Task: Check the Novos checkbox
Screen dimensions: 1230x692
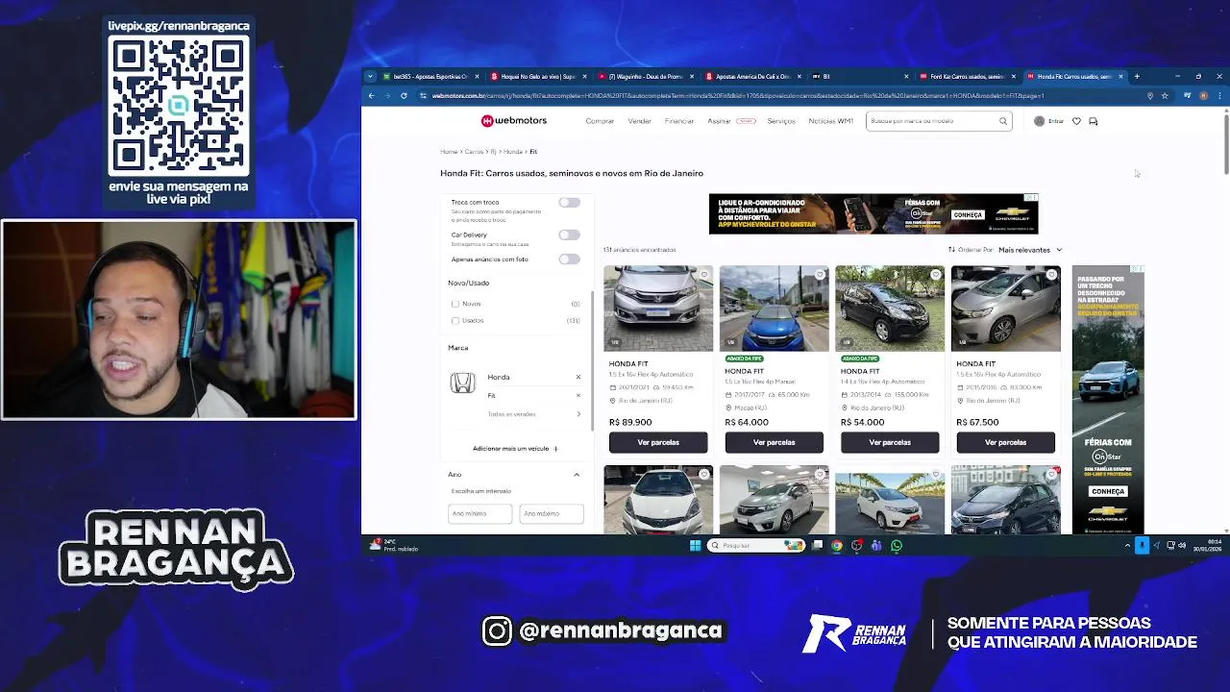Action: [455, 304]
